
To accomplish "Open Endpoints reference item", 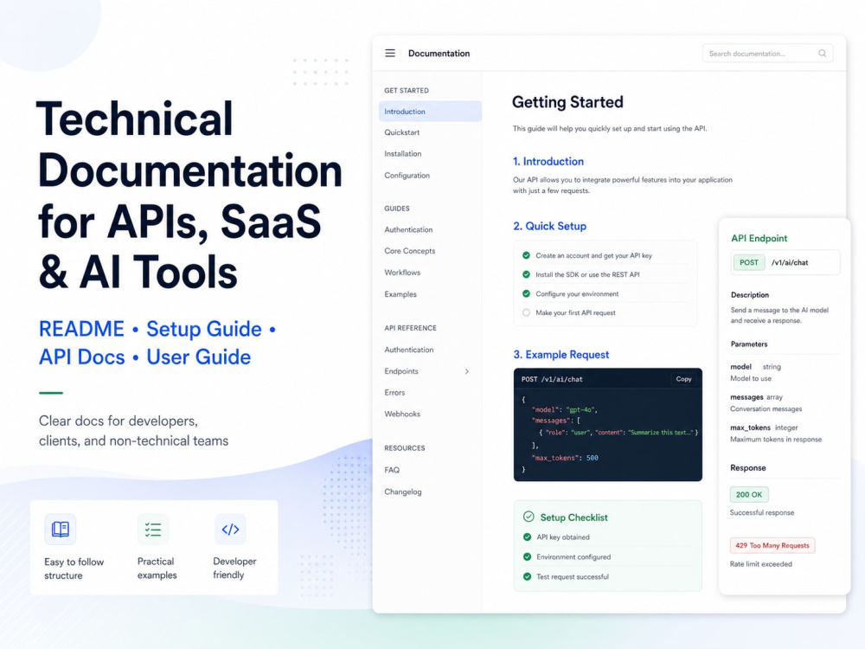I will click(x=401, y=371).
